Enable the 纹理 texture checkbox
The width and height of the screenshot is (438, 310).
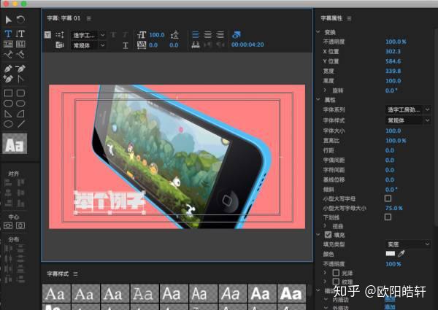click(x=336, y=282)
